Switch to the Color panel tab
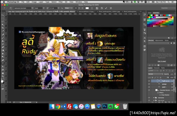 150,13
